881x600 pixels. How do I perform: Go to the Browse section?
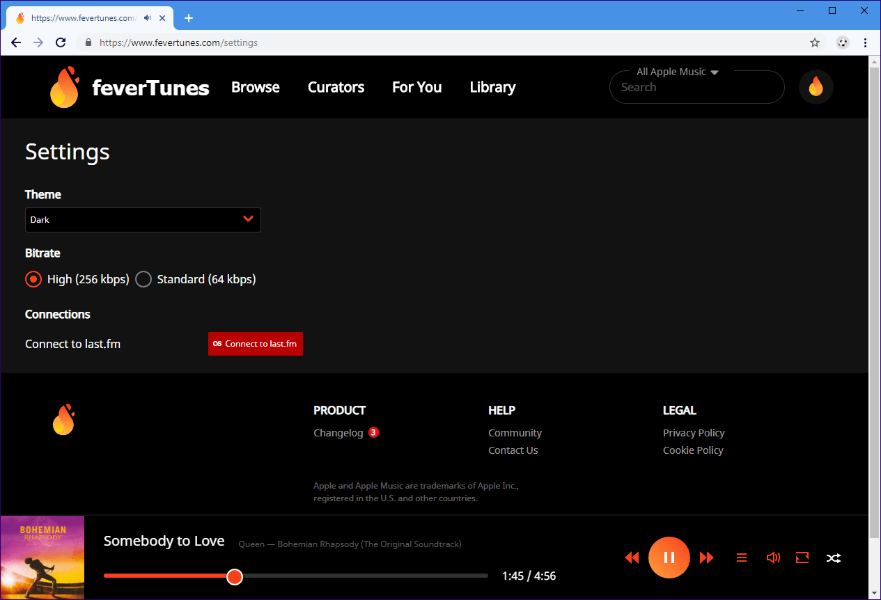(256, 87)
